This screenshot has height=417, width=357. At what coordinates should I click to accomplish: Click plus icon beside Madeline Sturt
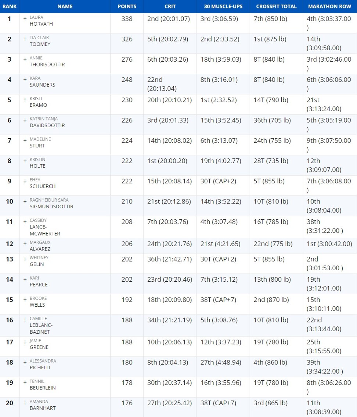click(x=25, y=140)
